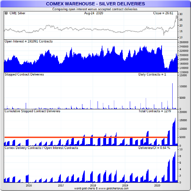Click the COMEX Warehouse Silver Deliveries title

click(95, 4)
